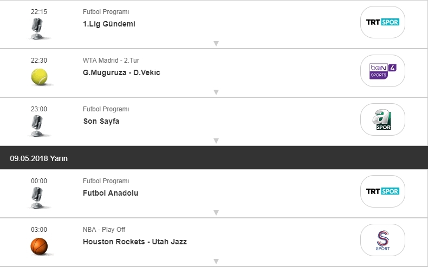The image size is (428, 267).
Task: Select the Futbol Anadolu program title
Action: tap(111, 193)
